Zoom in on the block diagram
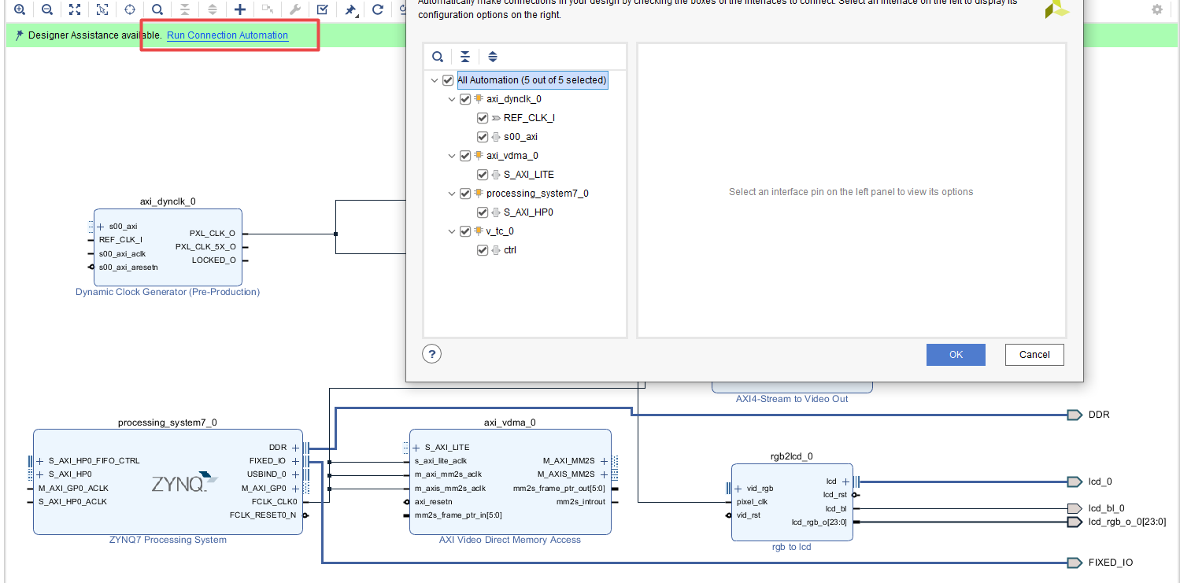The height and width of the screenshot is (583, 1180). click(20, 9)
